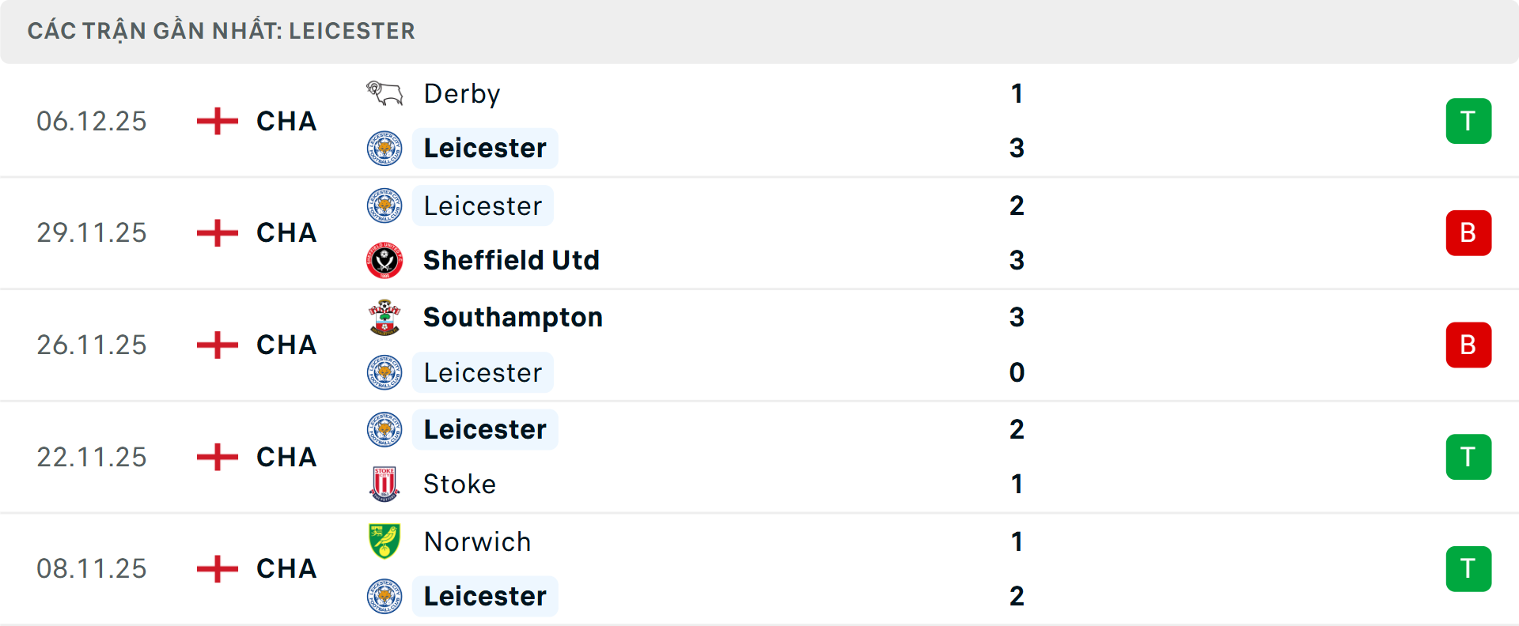Click the Stoke City crest logo
Image resolution: width=1519 pixels, height=626 pixels.
click(383, 484)
